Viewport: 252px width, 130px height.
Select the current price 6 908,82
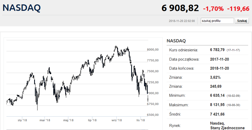point(180,8)
